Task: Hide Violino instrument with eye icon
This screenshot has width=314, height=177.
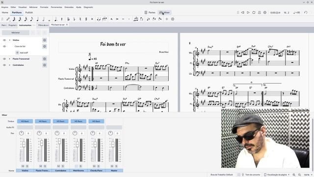Action: point(4,40)
